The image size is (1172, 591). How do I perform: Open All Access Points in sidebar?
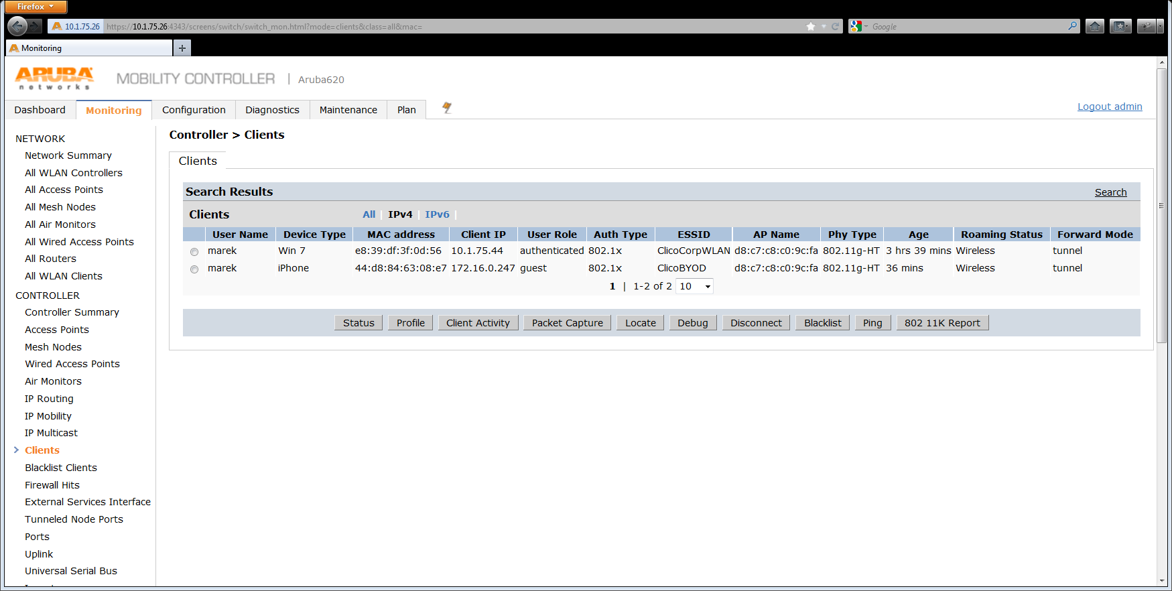coord(64,190)
